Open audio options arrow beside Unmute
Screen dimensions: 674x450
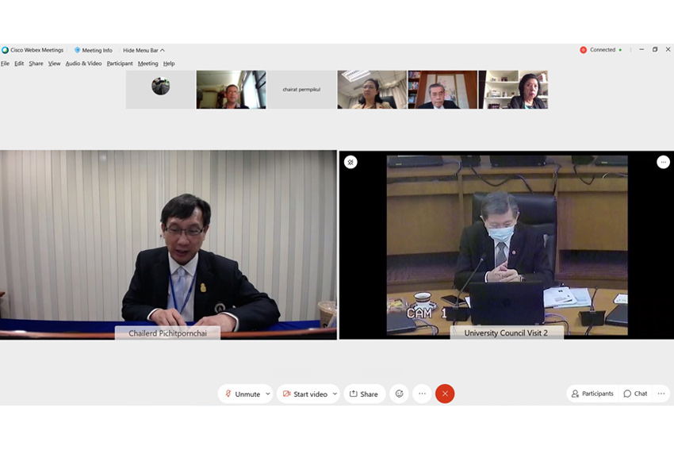(x=268, y=394)
